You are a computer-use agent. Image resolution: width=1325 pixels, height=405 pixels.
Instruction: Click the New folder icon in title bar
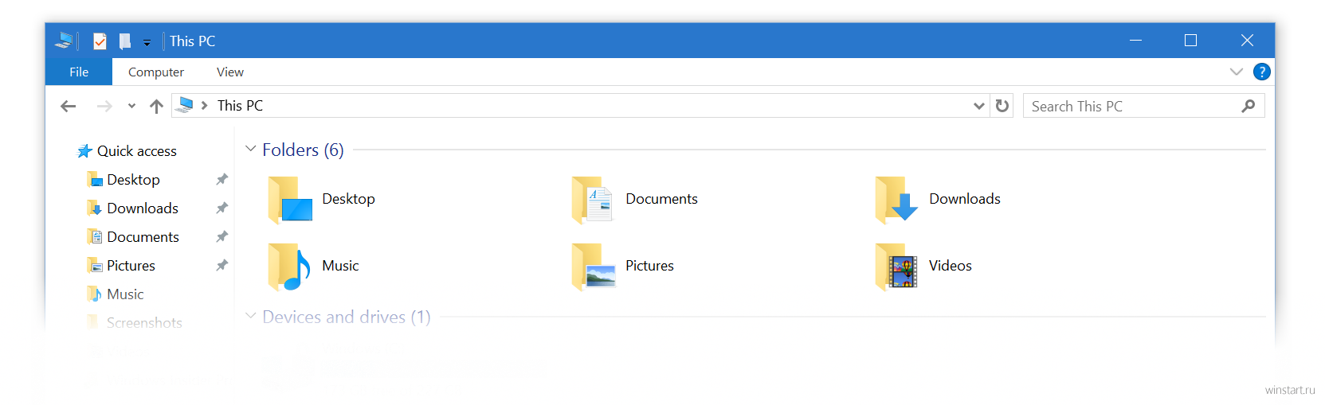(125, 41)
